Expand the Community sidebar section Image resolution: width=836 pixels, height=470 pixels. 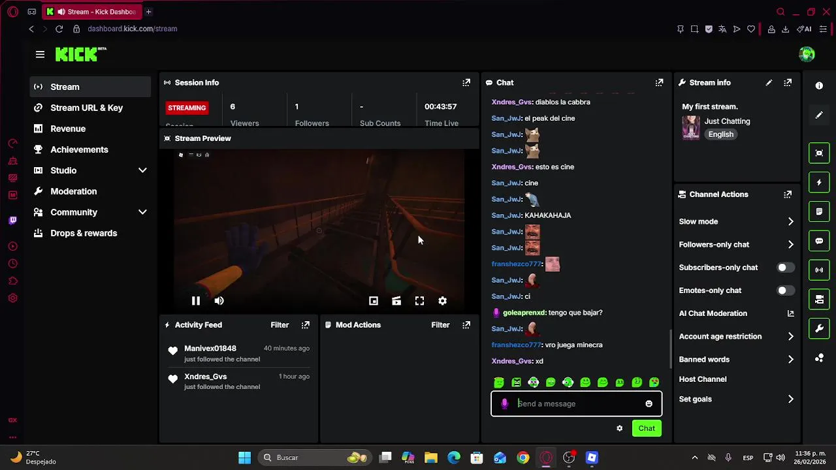tap(142, 212)
